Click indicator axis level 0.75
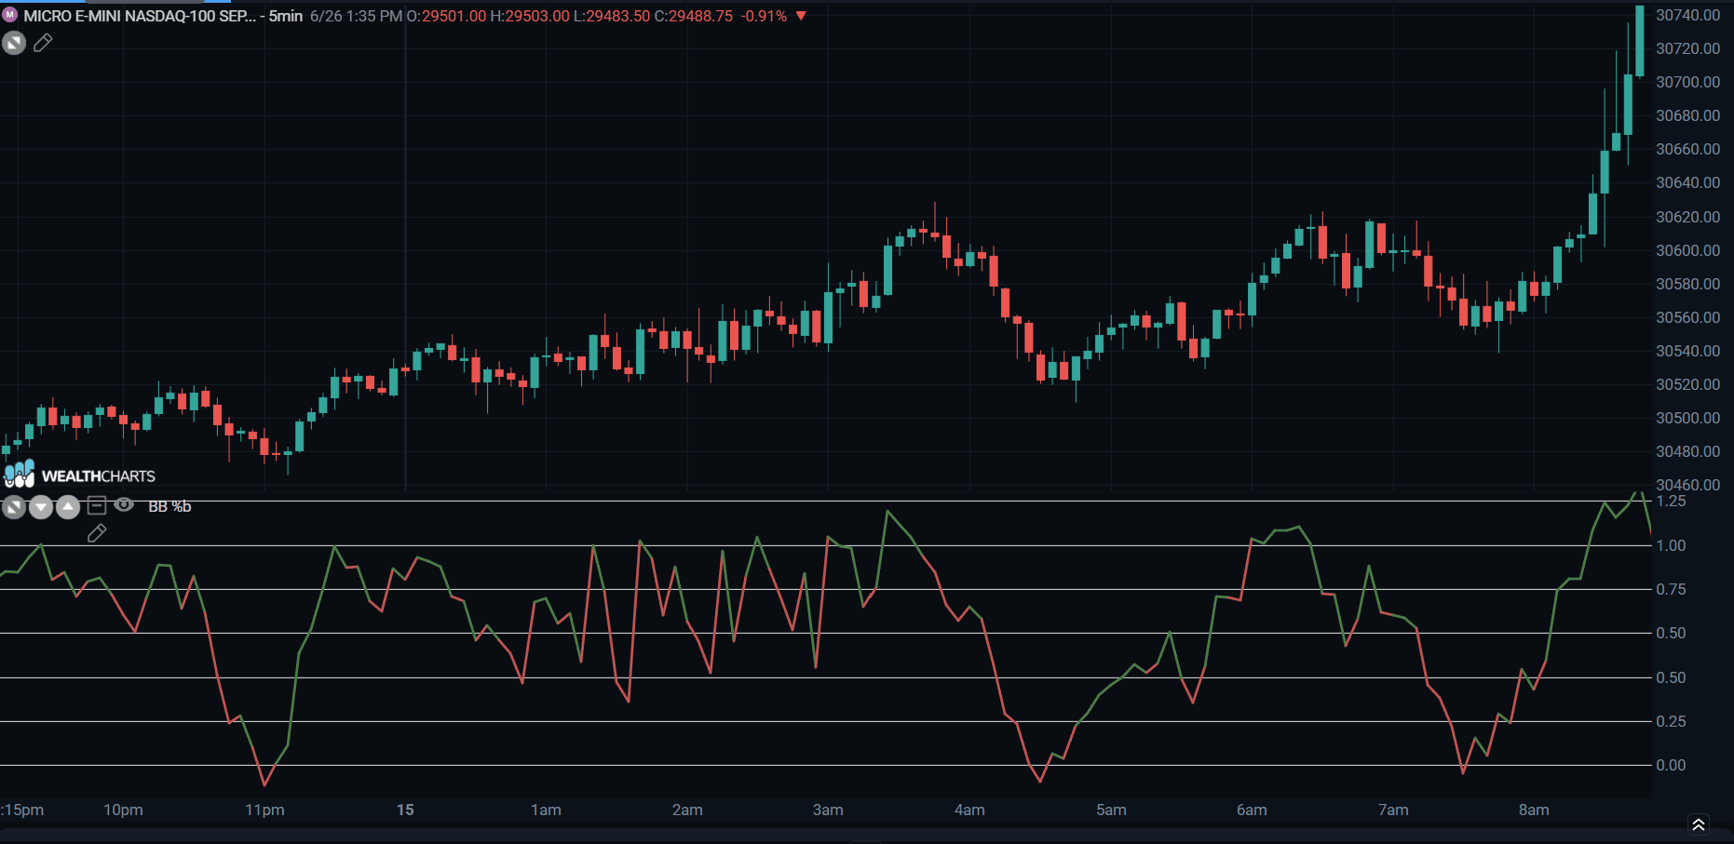Image resolution: width=1734 pixels, height=844 pixels. [x=1671, y=589]
